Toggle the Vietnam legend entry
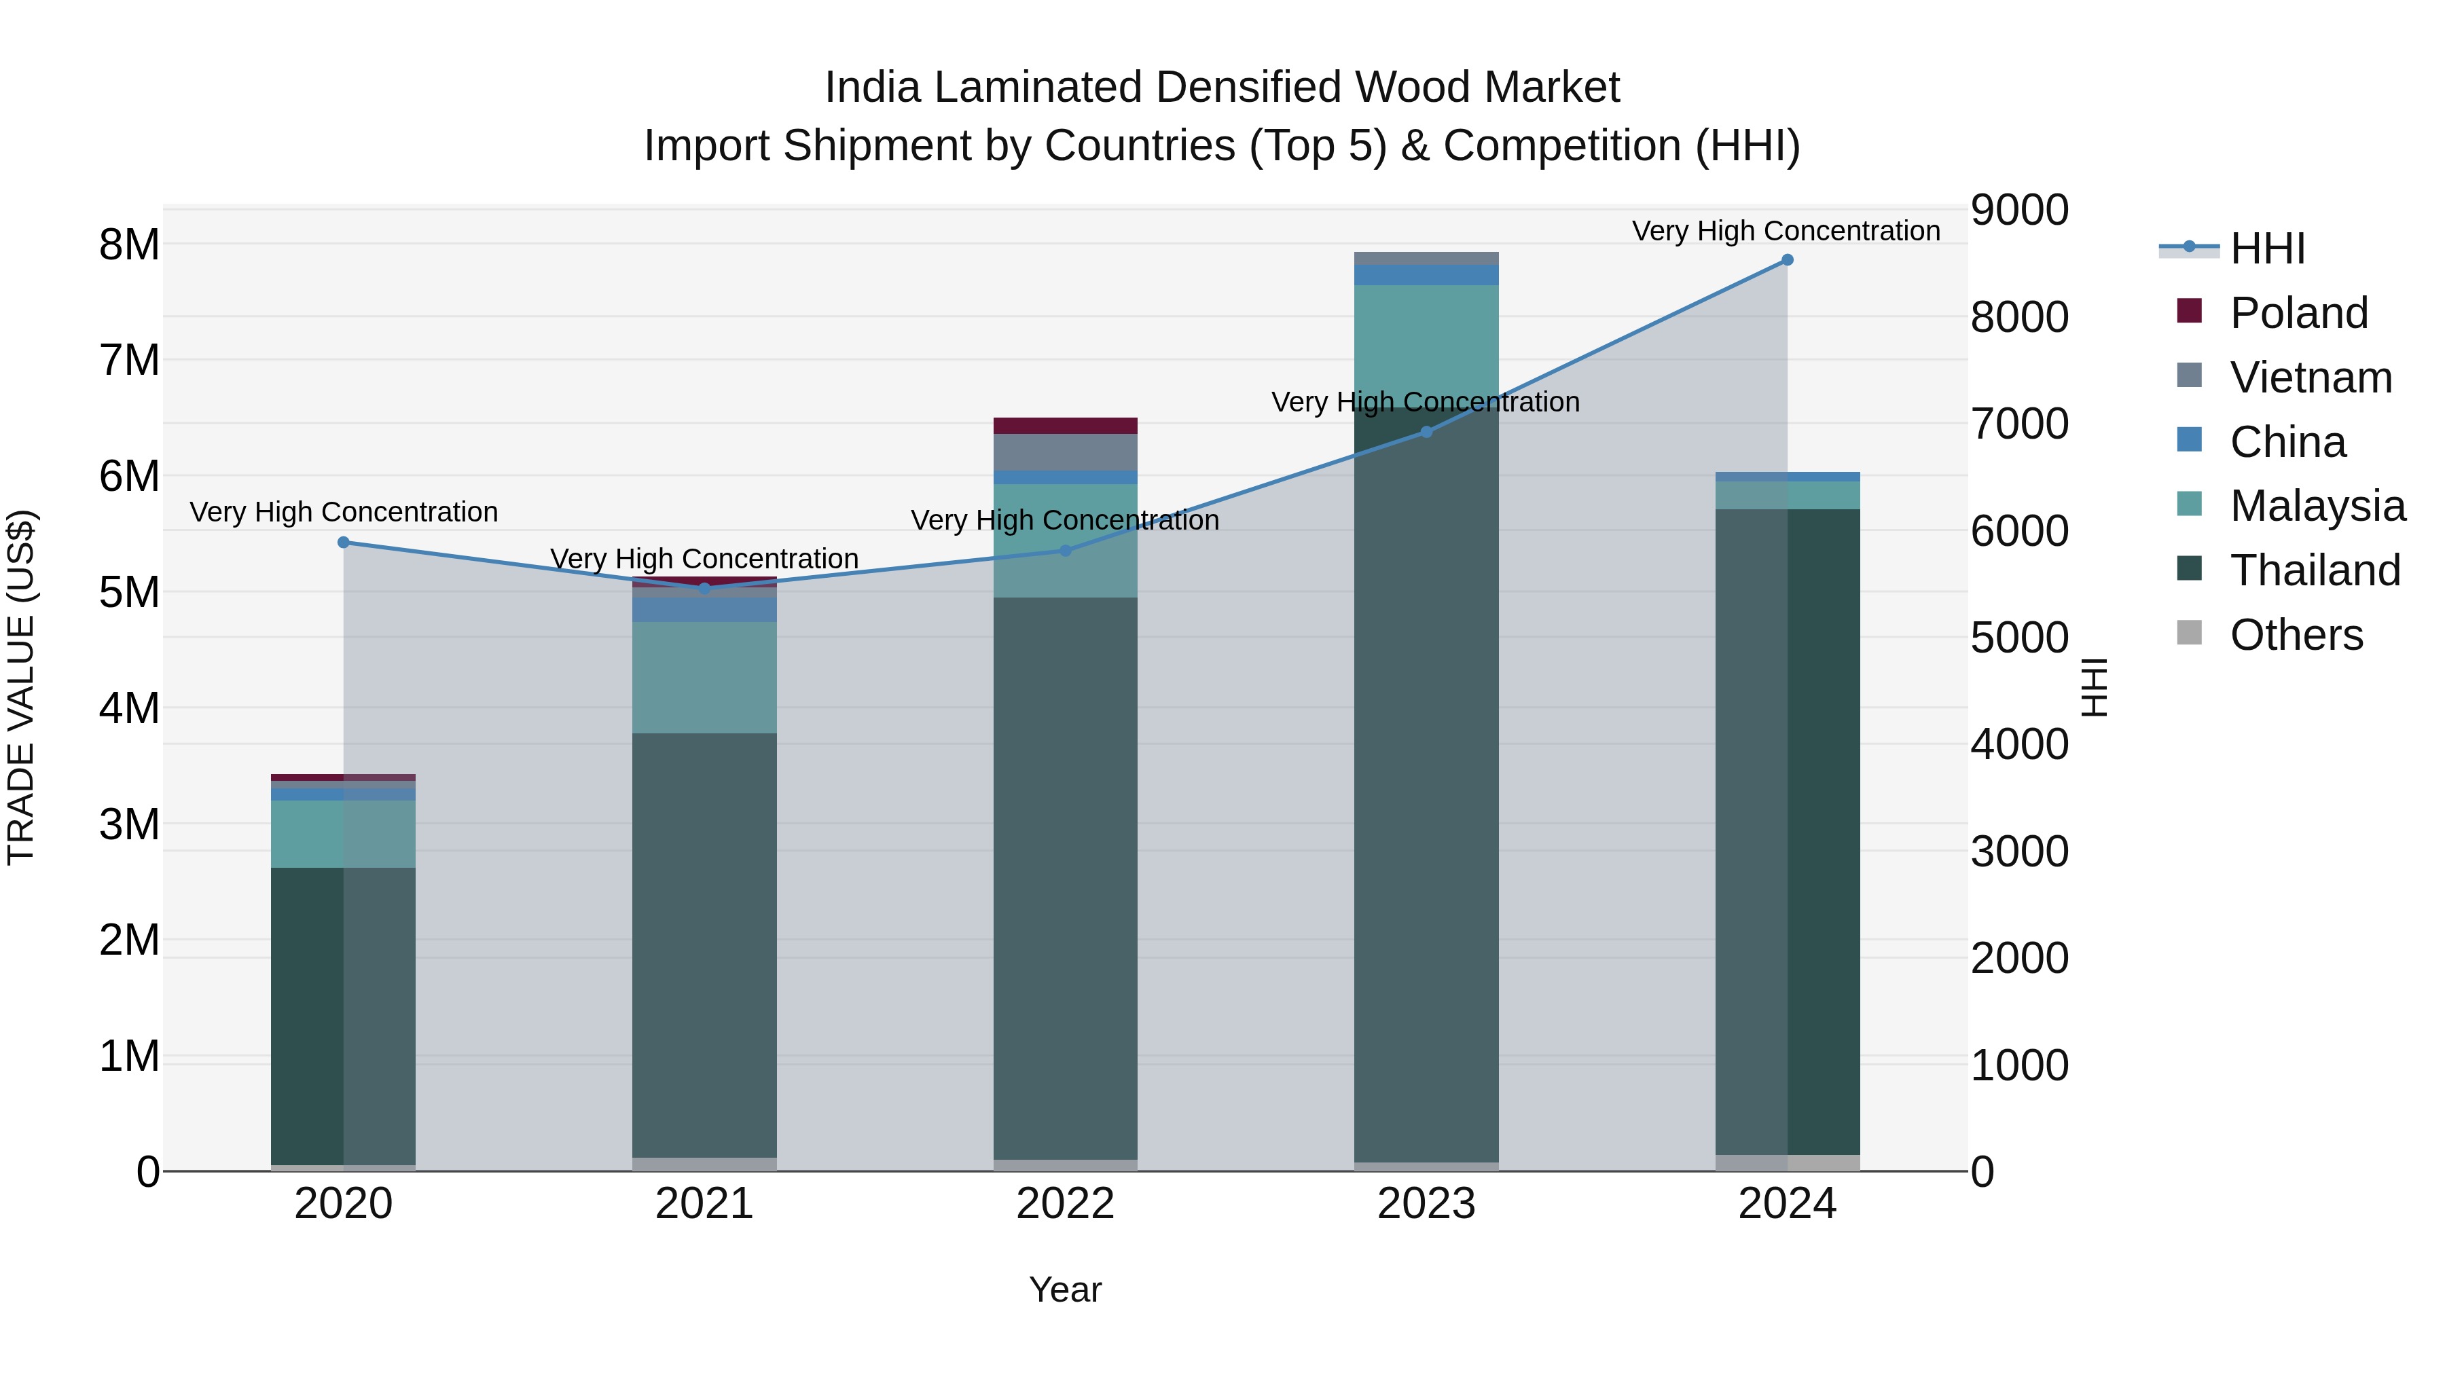2445x1375 pixels. point(2285,377)
